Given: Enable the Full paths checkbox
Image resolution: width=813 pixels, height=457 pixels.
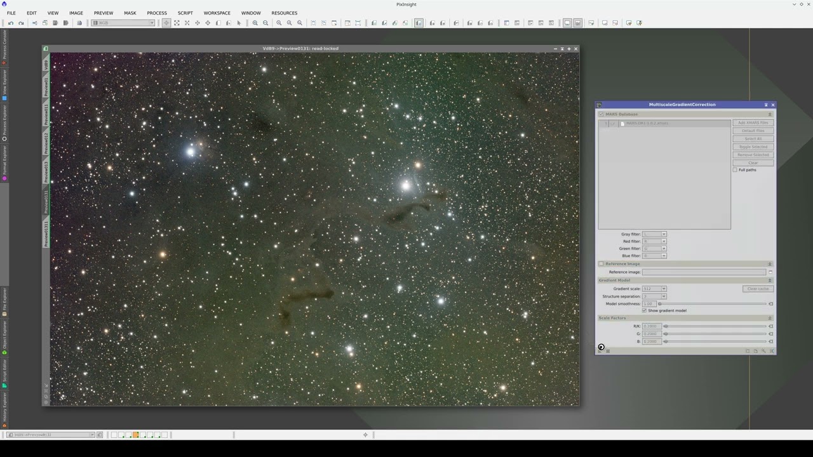Looking at the screenshot, I should [x=735, y=170].
